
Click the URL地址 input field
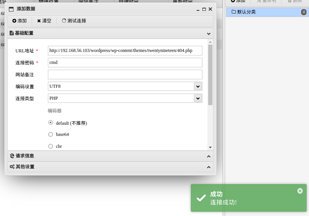click(125, 50)
